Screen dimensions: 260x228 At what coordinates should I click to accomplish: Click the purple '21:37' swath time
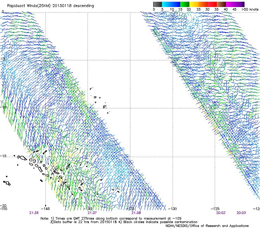point(92,213)
